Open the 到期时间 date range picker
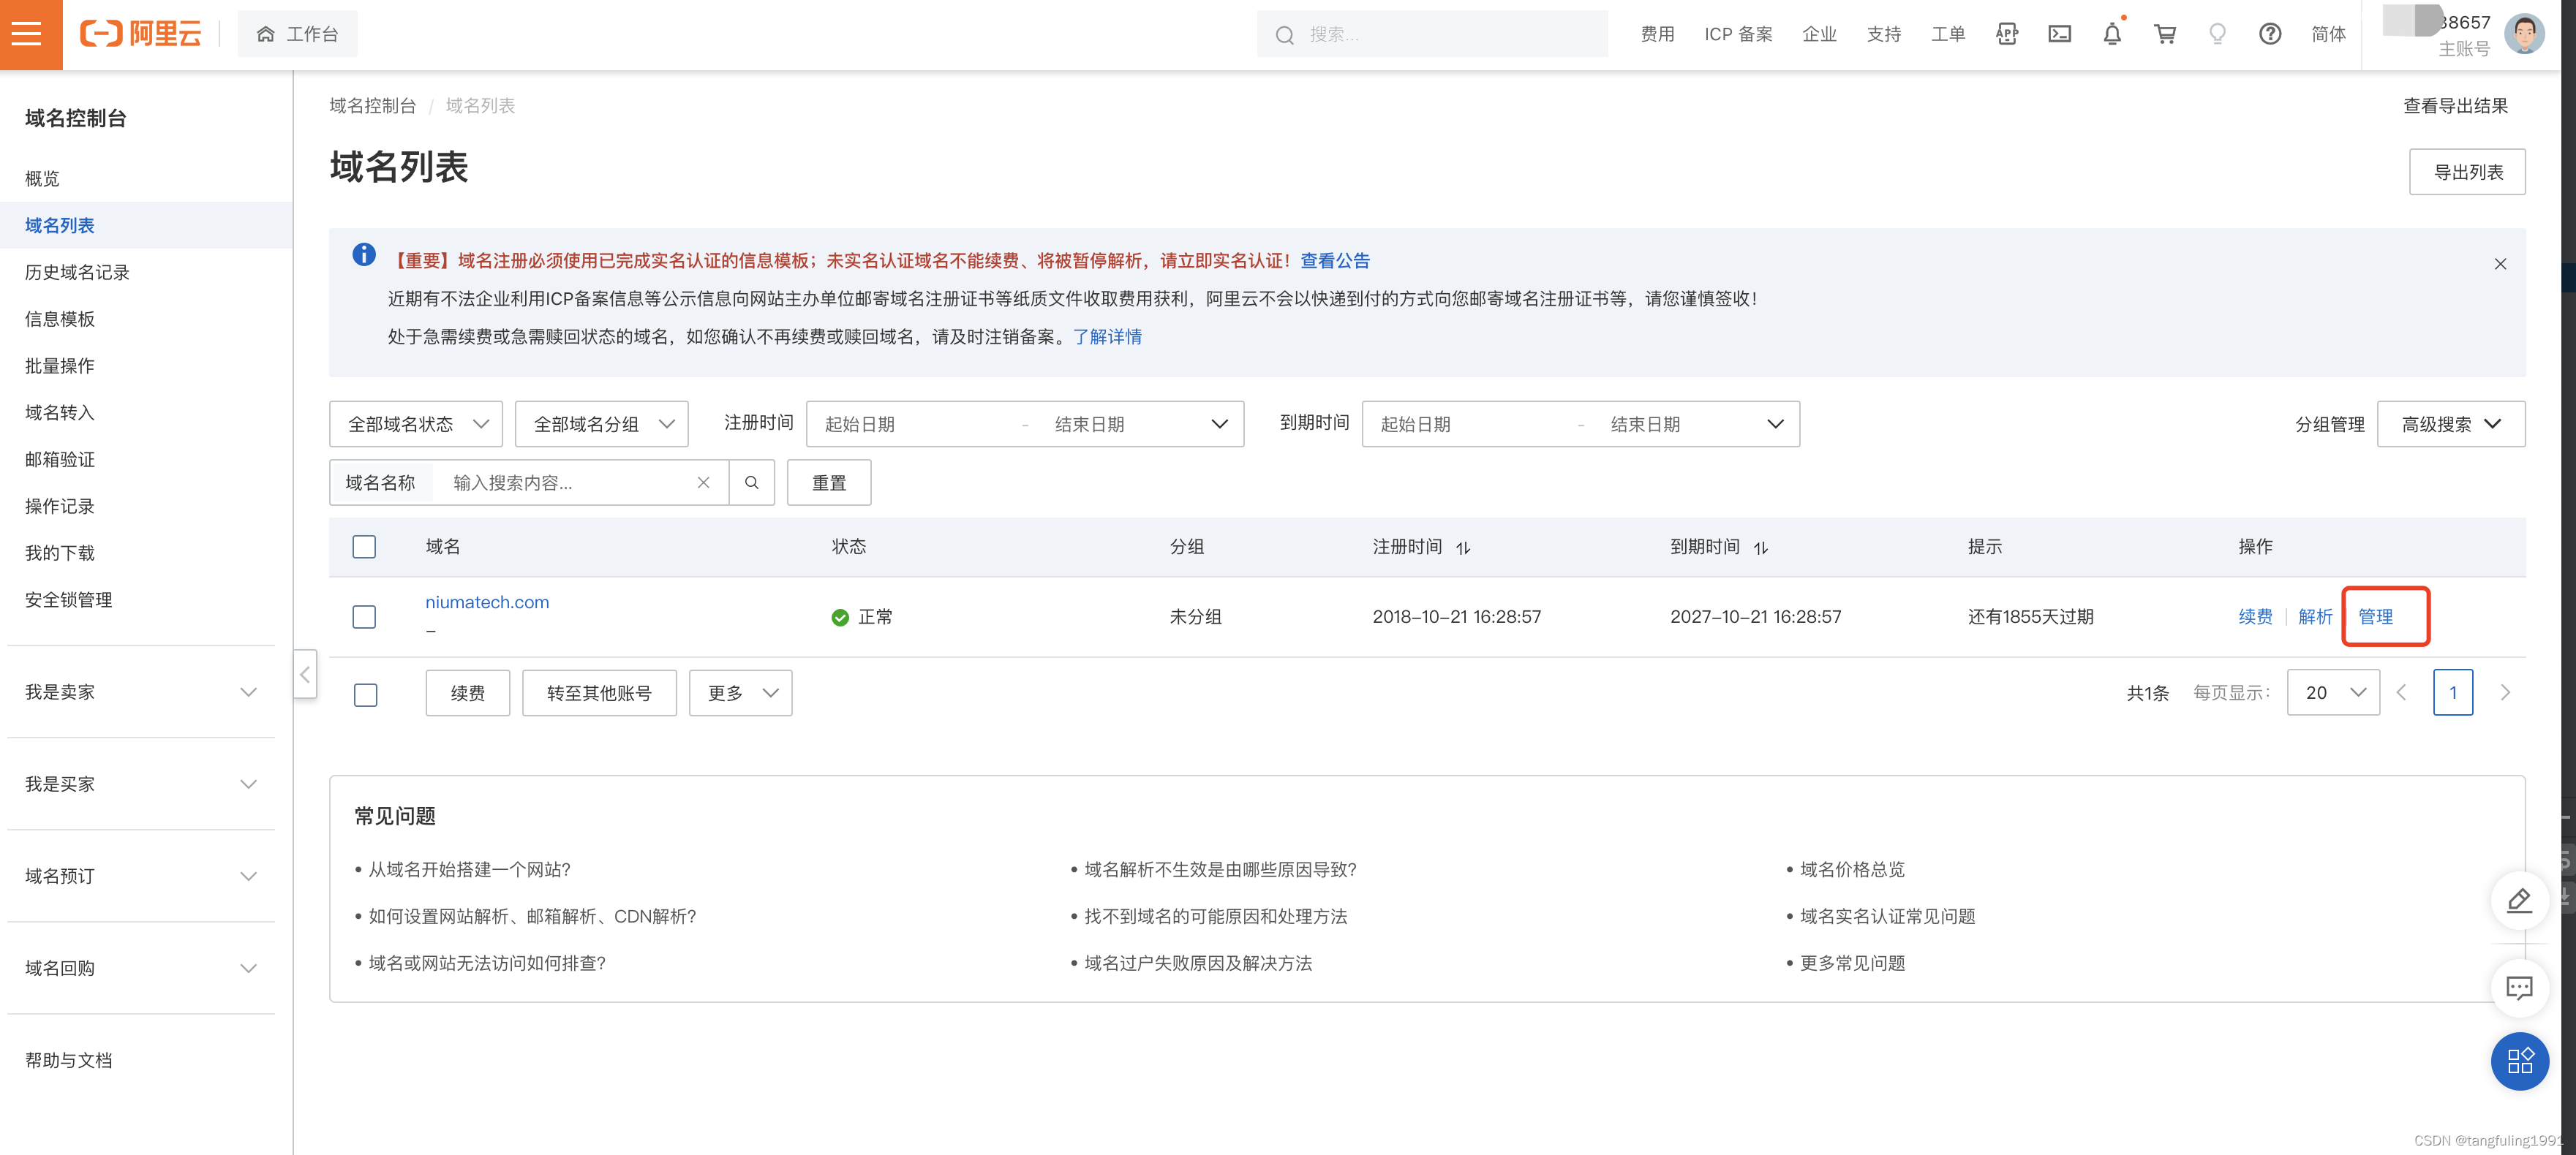 (1581, 424)
